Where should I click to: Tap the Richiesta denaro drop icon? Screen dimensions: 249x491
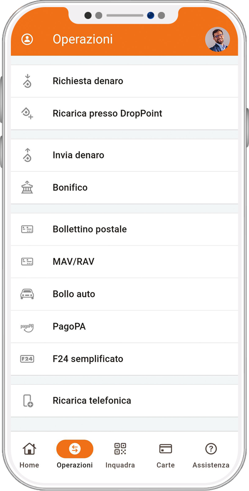click(27, 81)
